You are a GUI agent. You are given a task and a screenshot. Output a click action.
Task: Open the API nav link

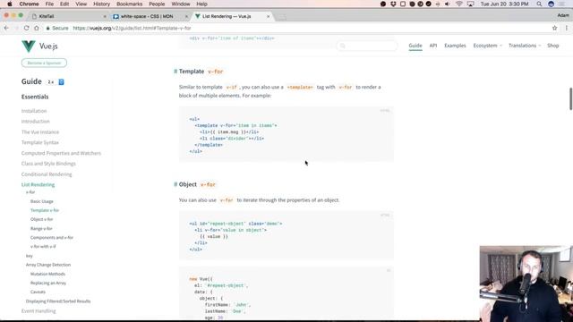[433, 46]
